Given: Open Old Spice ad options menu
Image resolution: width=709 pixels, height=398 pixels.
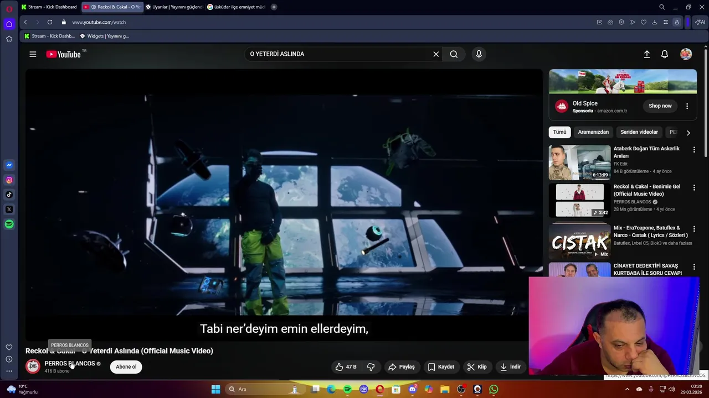Looking at the screenshot, I should pyautogui.click(x=687, y=106).
